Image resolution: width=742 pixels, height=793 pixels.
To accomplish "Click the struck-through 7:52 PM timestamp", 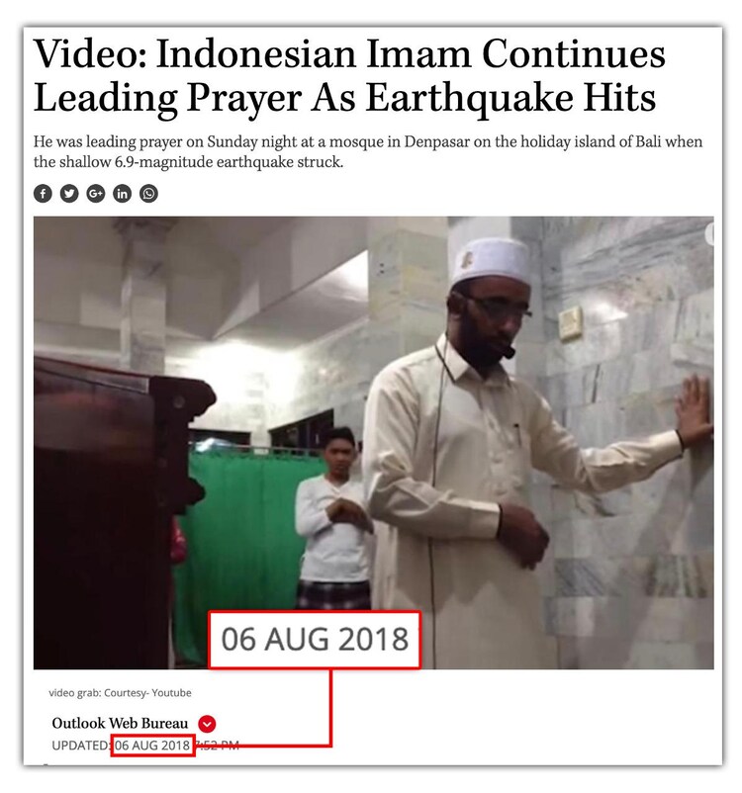I will 217,746.
